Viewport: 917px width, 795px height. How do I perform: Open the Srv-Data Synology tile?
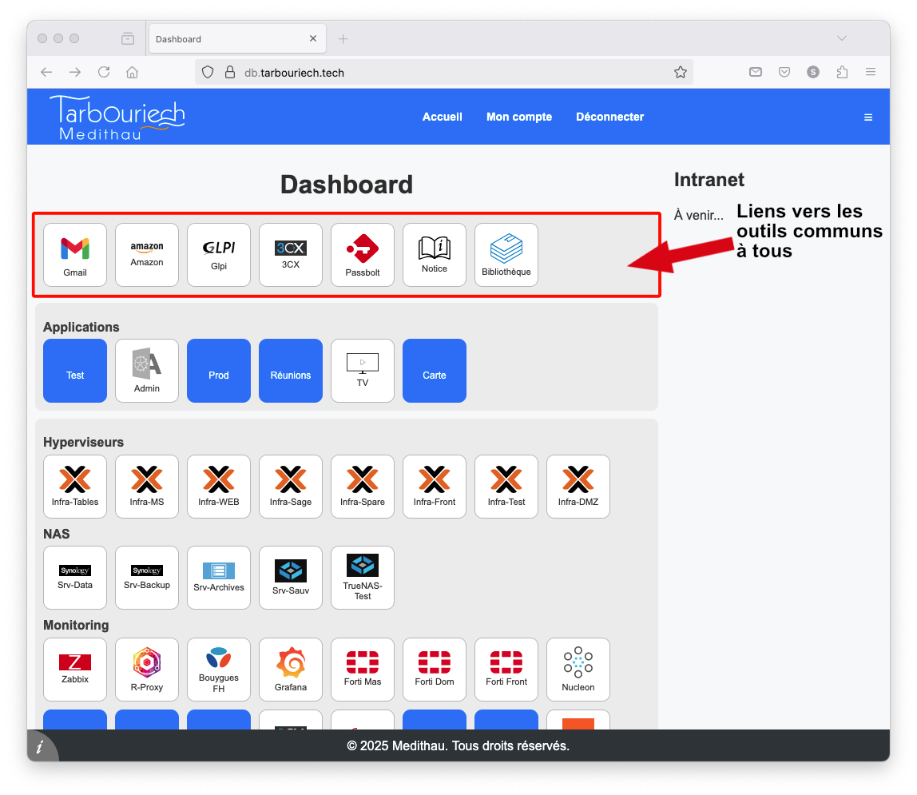[x=74, y=577]
